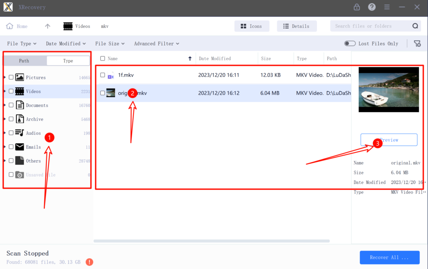Click the Recover All button
The image size is (428, 269).
click(390, 257)
